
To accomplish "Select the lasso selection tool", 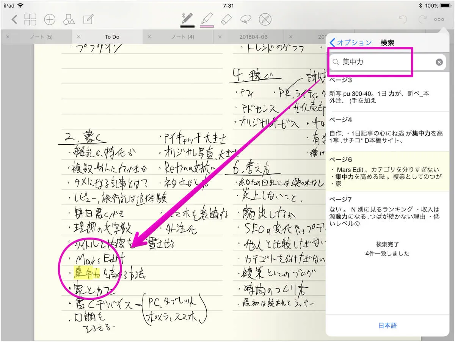I will (x=246, y=19).
